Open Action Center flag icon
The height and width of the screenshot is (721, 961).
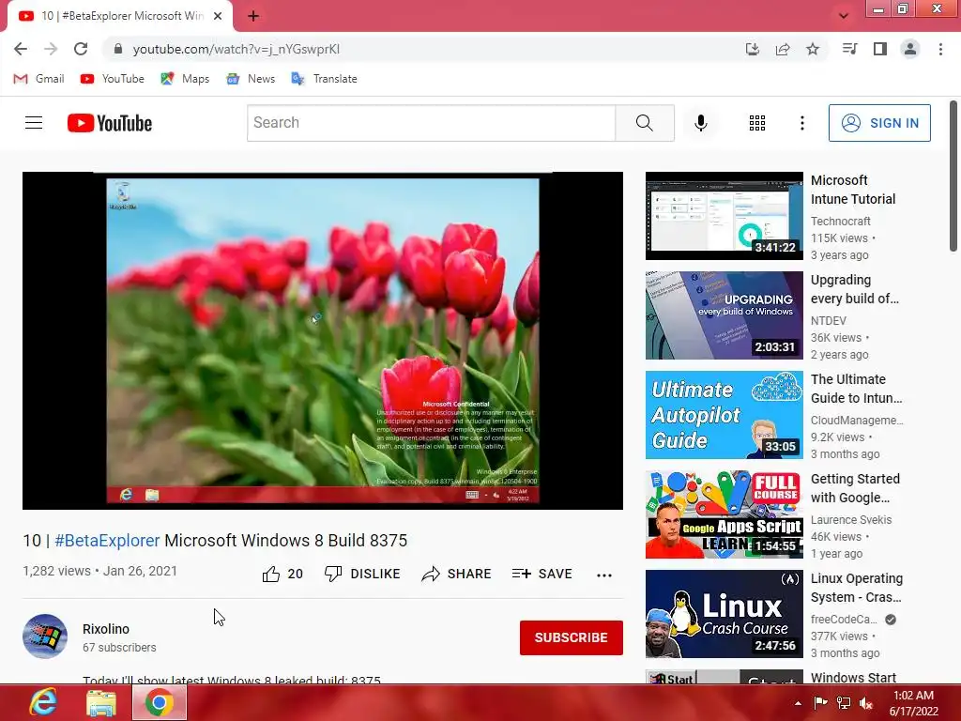pyautogui.click(x=820, y=703)
